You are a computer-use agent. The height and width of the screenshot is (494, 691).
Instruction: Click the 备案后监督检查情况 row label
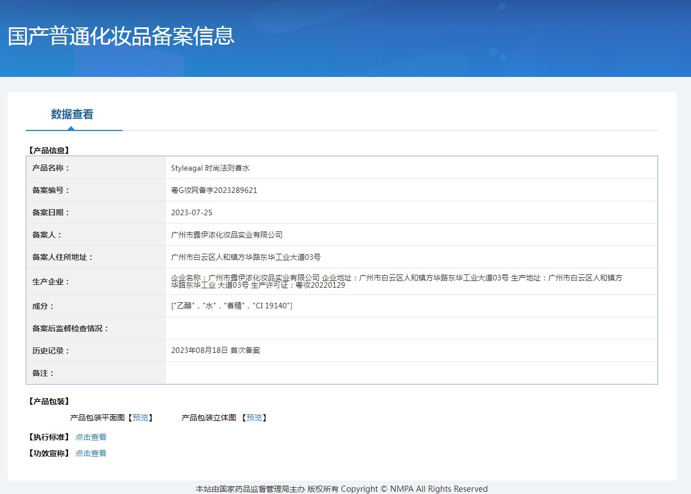pos(71,328)
